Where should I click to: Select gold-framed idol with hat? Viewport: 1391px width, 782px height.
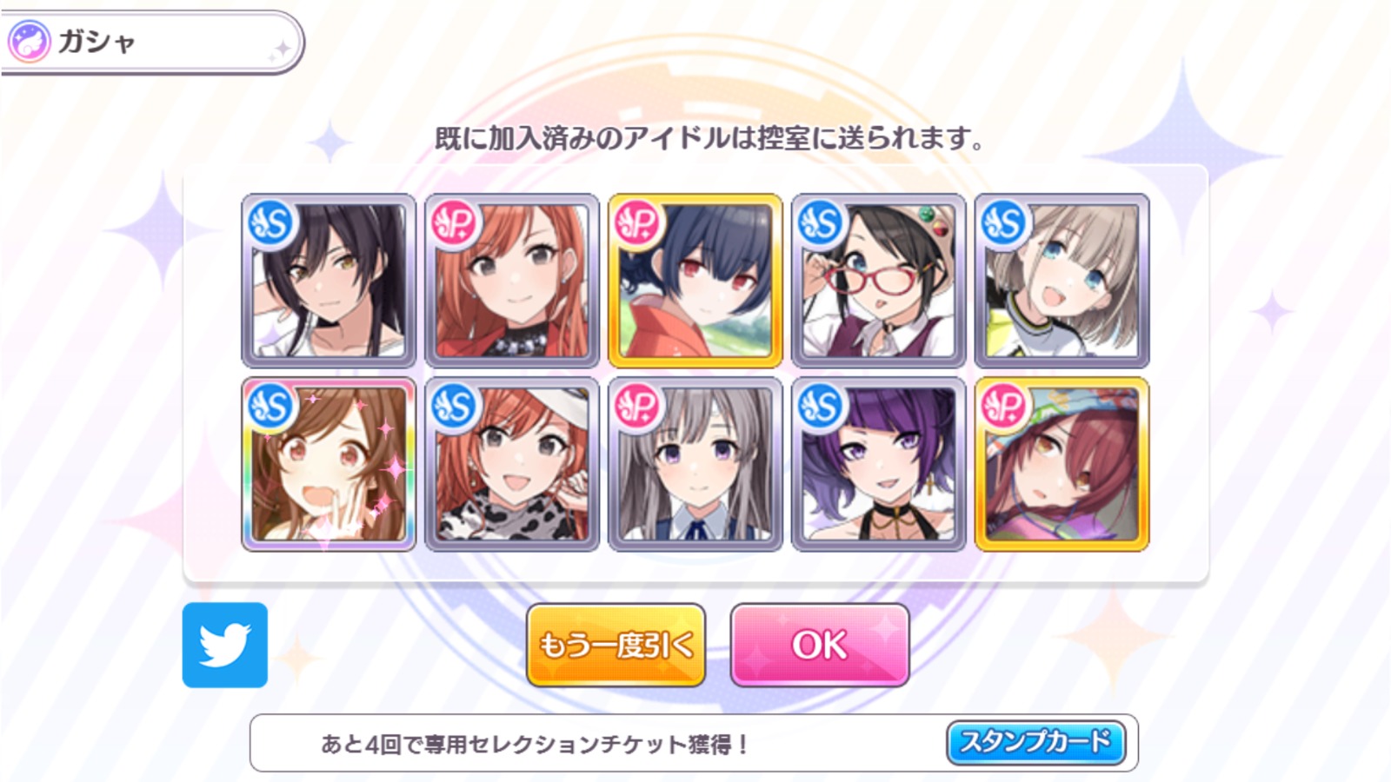click(x=1062, y=464)
